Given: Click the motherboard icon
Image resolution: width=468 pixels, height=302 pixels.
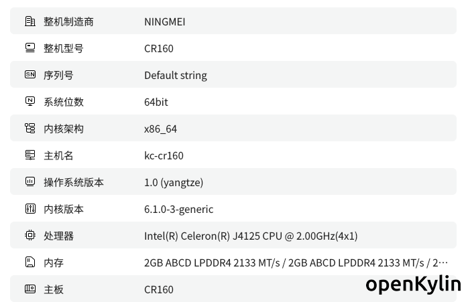Looking at the screenshot, I should 30,289.
